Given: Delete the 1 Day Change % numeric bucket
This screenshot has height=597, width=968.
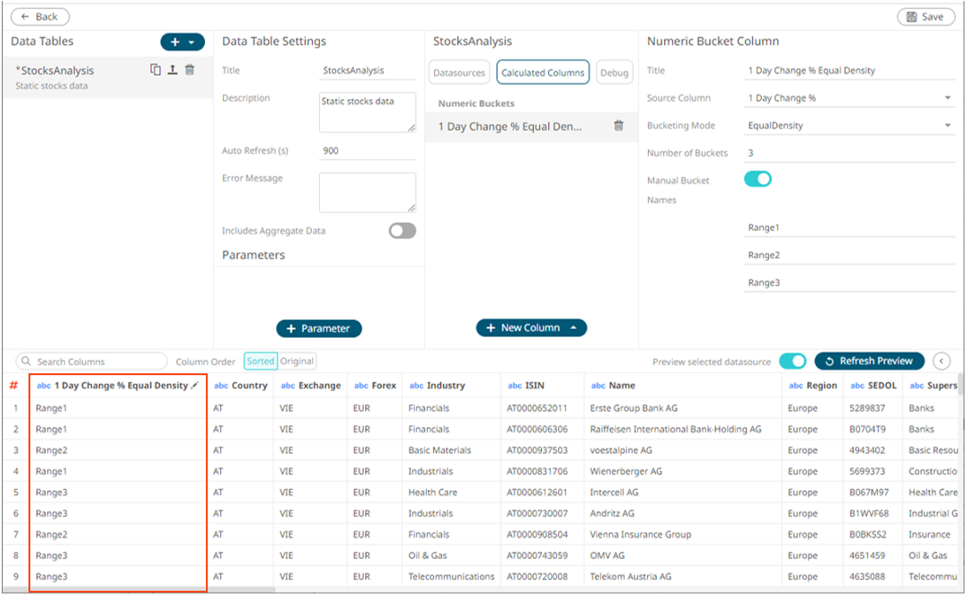Looking at the screenshot, I should 619,126.
